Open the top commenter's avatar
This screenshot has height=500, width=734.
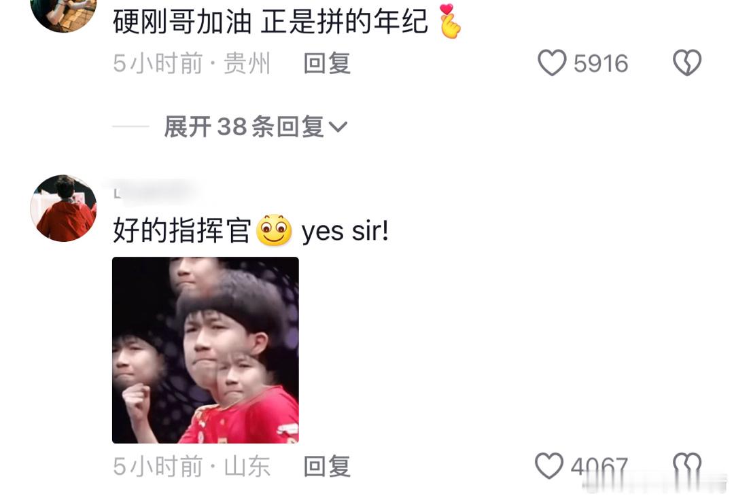[x=64, y=14]
